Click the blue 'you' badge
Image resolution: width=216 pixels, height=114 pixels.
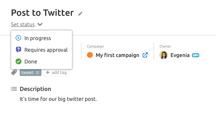(195, 55)
